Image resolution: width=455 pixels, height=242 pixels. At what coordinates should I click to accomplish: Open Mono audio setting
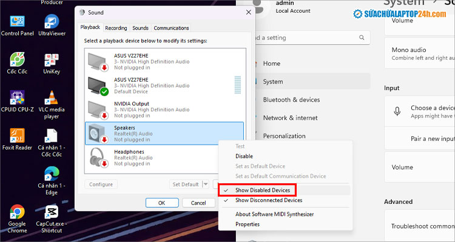[x=420, y=53]
